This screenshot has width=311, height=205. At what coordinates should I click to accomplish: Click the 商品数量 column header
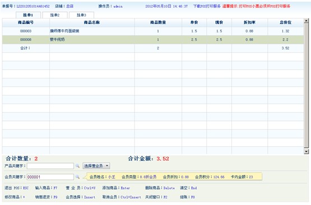tap(158, 22)
